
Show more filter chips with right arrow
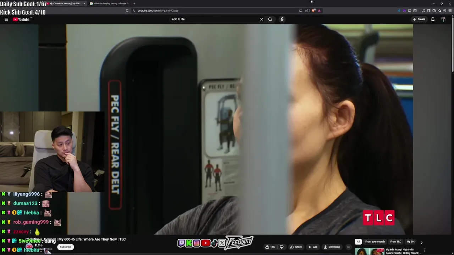tap(422, 243)
